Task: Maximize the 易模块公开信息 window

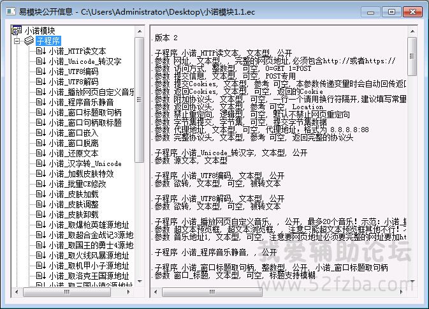Action: coord(391,11)
